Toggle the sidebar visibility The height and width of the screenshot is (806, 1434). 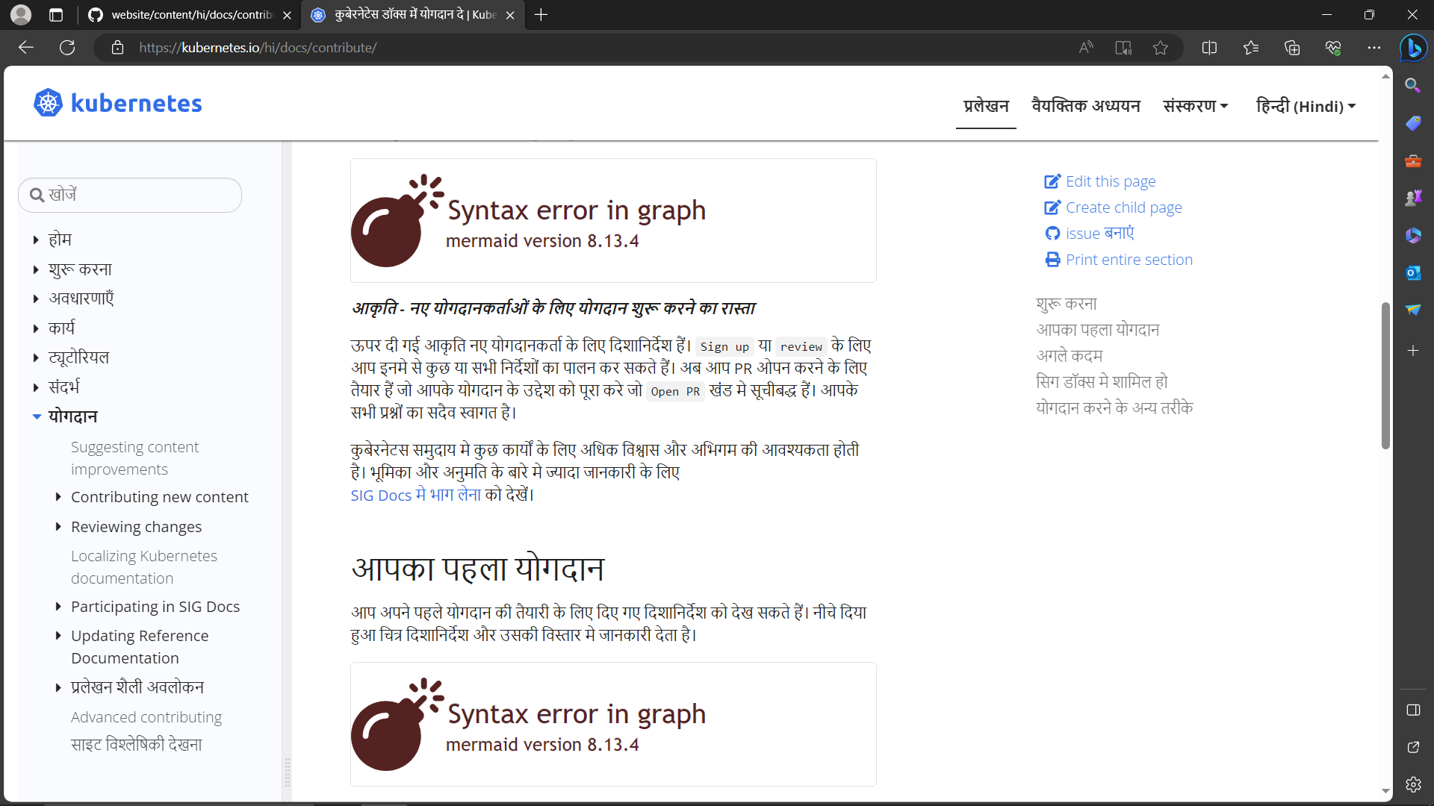tap(1413, 710)
